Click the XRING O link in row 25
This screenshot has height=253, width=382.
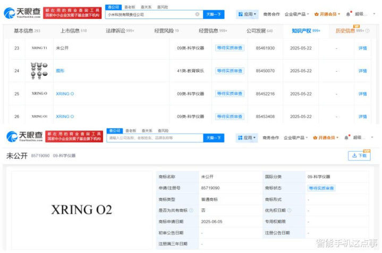coord(65,94)
